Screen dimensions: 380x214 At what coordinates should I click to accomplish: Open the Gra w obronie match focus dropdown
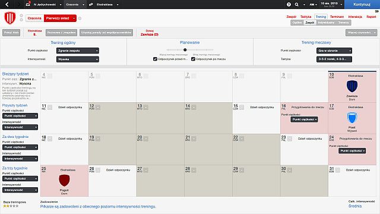click(x=334, y=51)
